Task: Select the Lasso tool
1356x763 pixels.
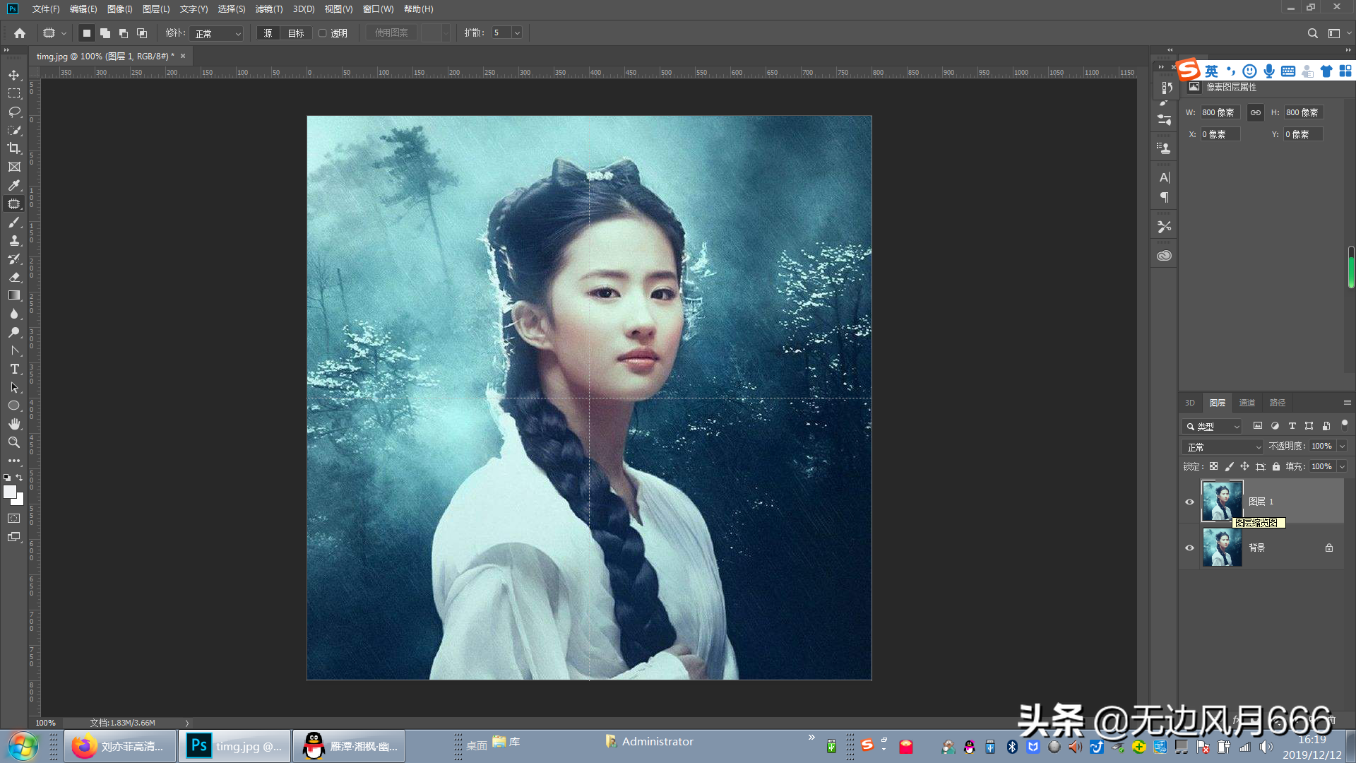Action: (x=14, y=112)
